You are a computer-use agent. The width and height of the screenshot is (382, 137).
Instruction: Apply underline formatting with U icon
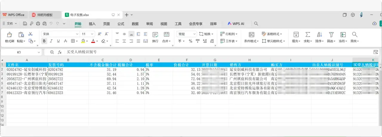tap(58, 41)
